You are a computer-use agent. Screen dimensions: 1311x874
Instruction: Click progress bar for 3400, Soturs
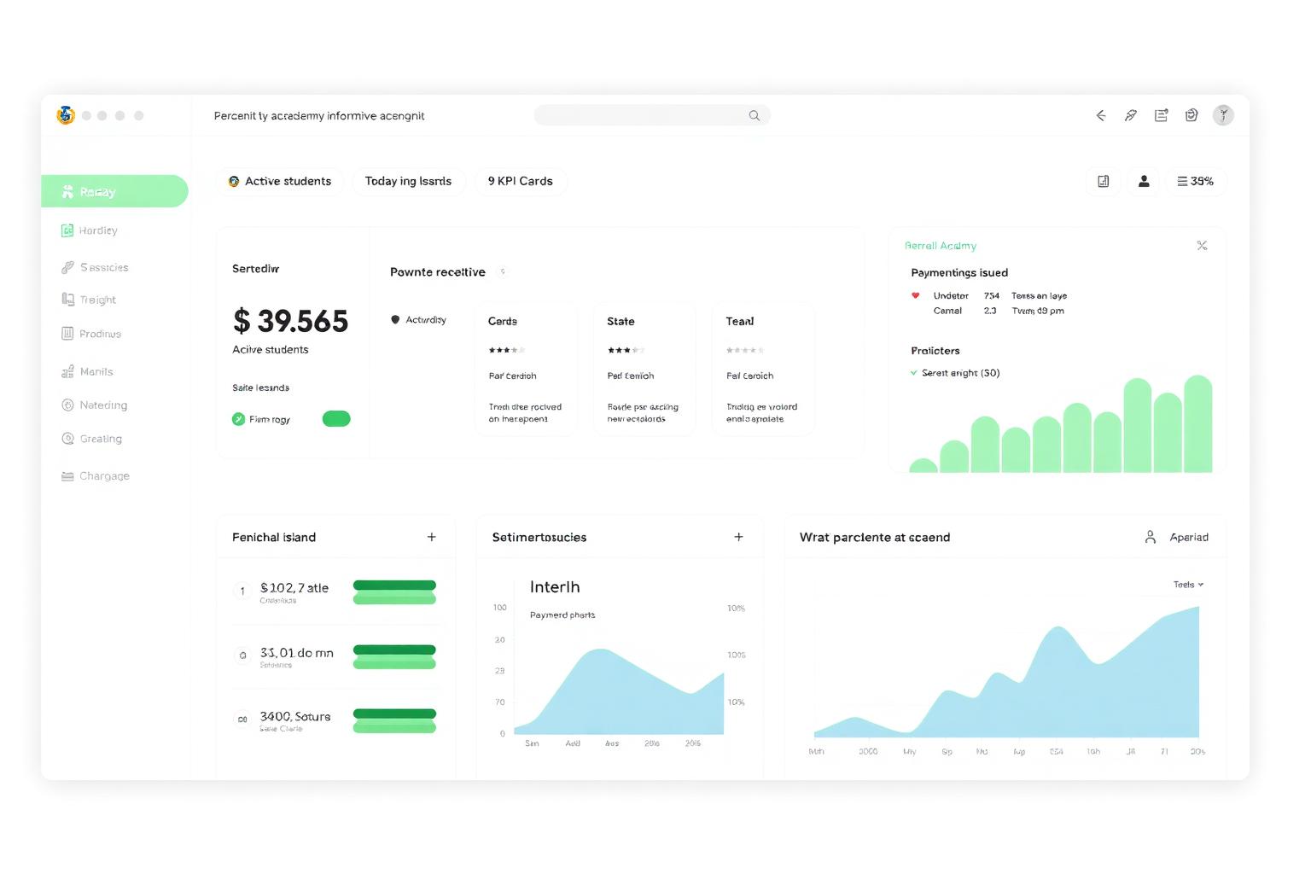click(x=394, y=720)
